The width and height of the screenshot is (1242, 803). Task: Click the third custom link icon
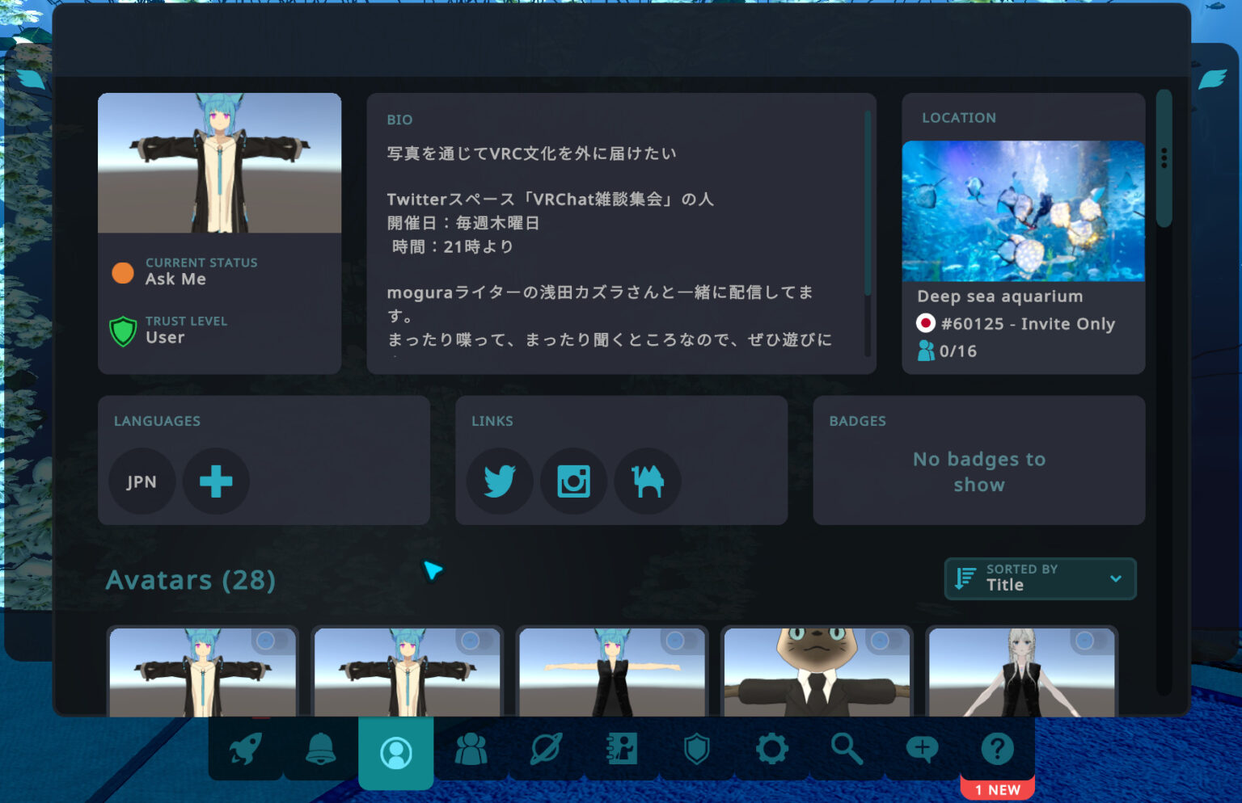coord(647,481)
